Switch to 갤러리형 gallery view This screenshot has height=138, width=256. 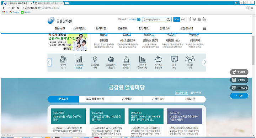(x=182, y=93)
